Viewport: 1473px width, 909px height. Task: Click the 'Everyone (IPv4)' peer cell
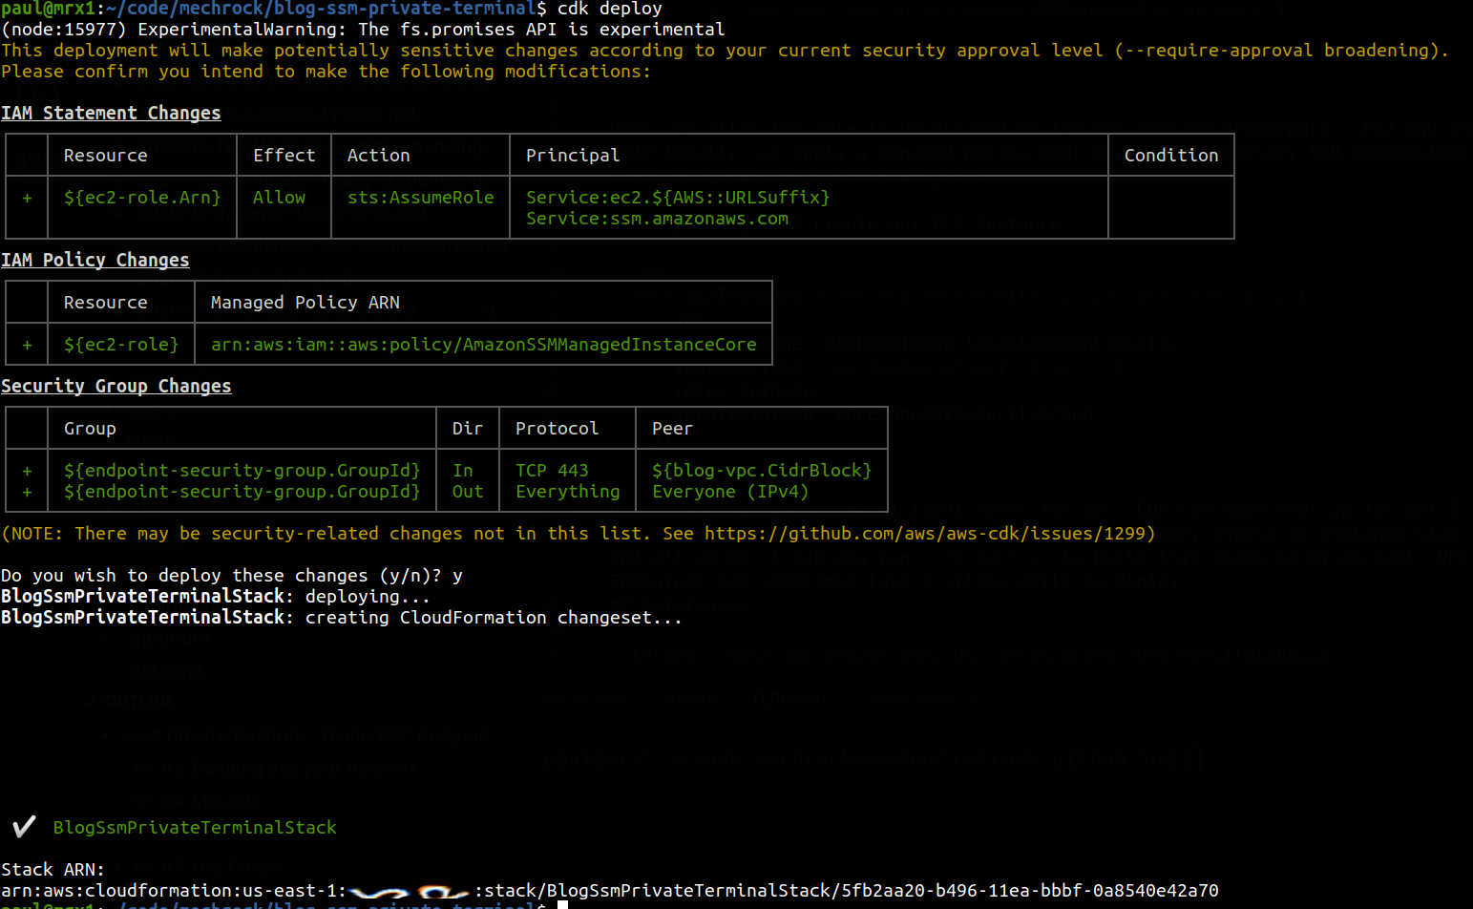coord(730,491)
